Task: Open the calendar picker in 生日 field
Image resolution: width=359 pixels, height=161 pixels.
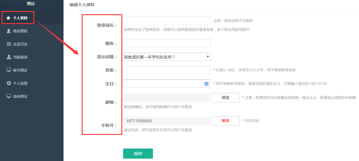Action: pos(206,84)
